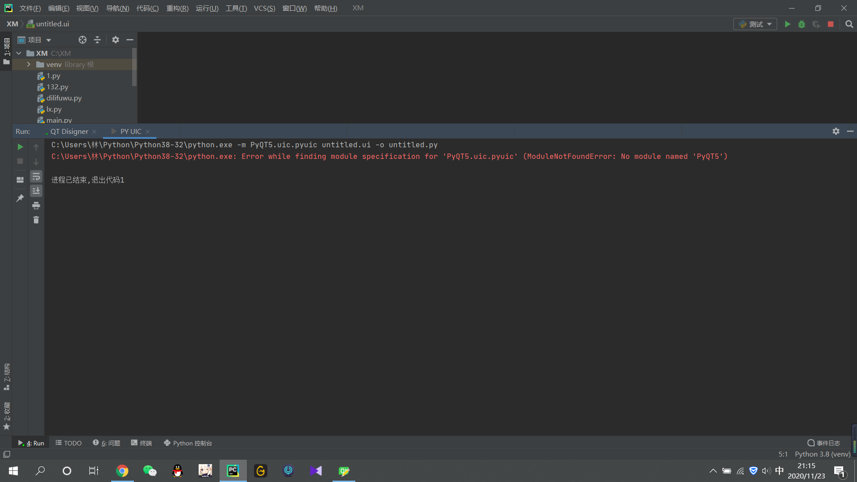Switch to QT Disigner run tab
Viewport: 857px width, 482px height.
(69, 131)
